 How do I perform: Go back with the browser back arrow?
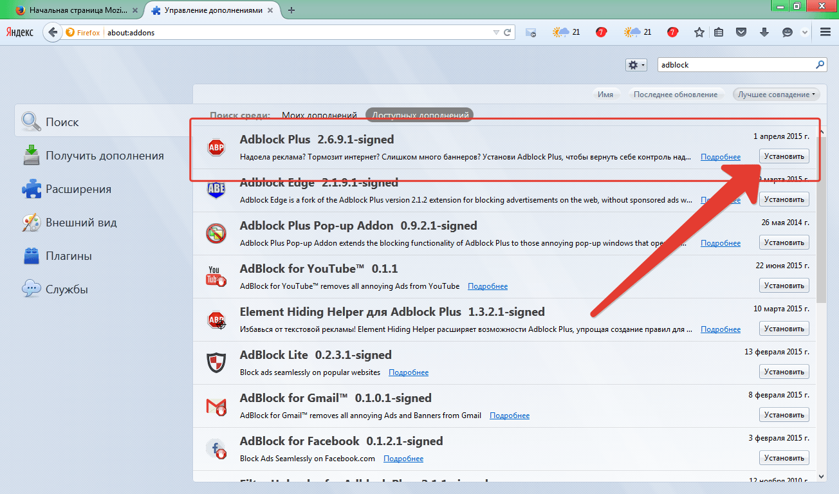pos(52,32)
